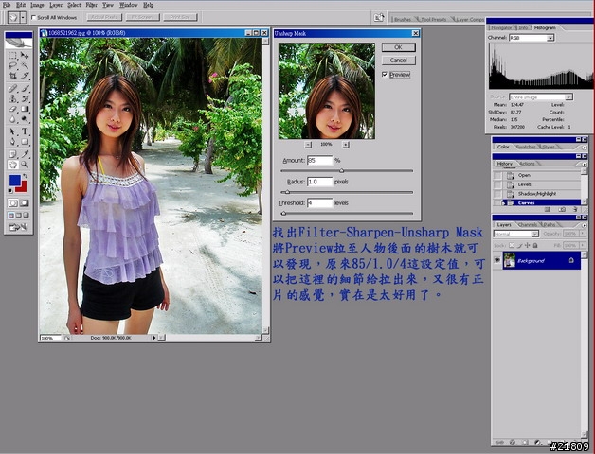Toggle Lock all padlock in Layers panel
The image size is (595, 454).
point(535,246)
